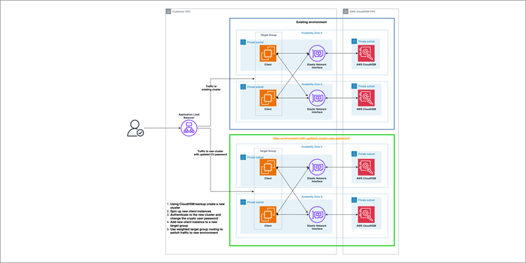Click the Client icon in existing Zone B
The image size is (526, 263).
[268, 98]
